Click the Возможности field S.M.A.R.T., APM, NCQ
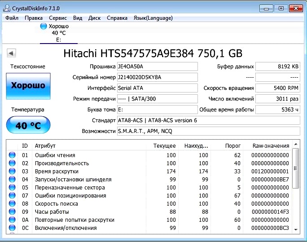The height and width of the screenshot is (242, 307). tap(209, 131)
